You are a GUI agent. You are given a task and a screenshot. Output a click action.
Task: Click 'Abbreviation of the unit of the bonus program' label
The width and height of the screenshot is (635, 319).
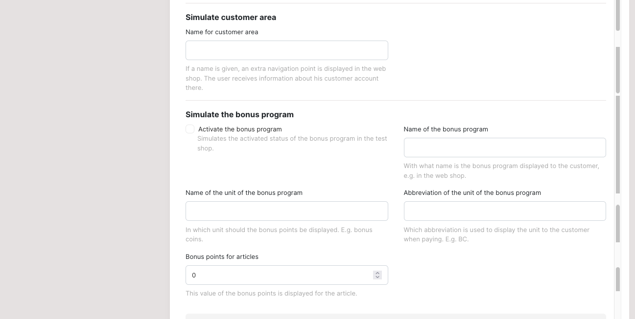[472, 193]
